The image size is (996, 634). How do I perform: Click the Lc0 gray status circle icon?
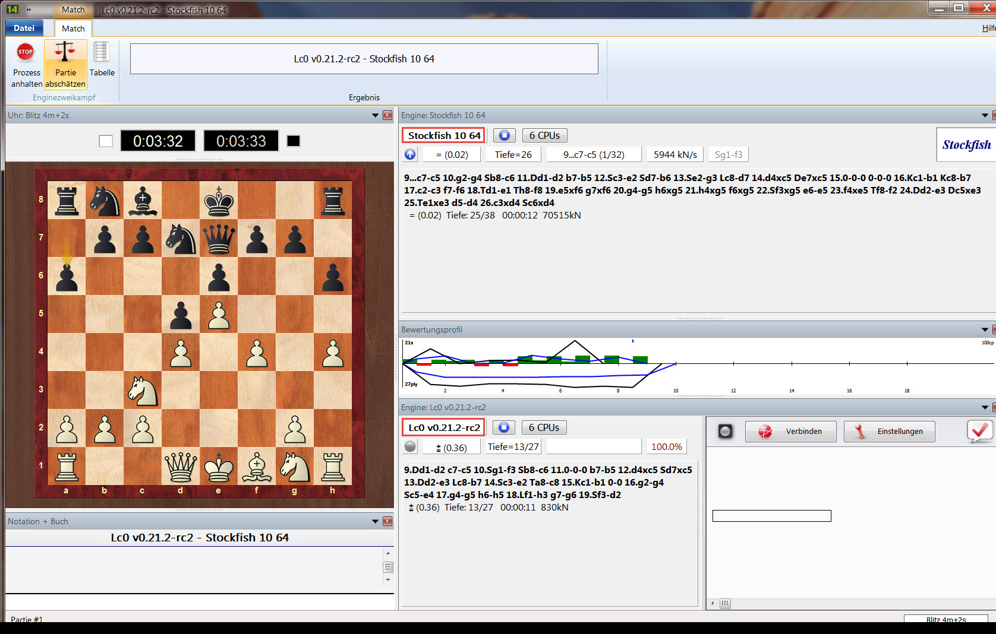(410, 446)
